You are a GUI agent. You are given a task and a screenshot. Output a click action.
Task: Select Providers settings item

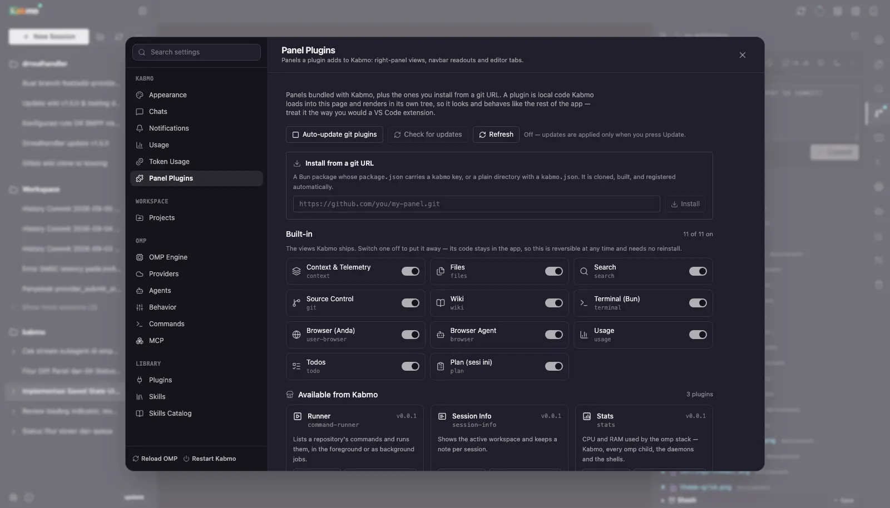coord(196,274)
